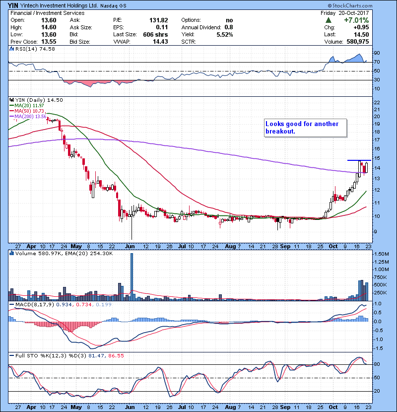Click the Financial / Investment Services sector text

(48, 13)
